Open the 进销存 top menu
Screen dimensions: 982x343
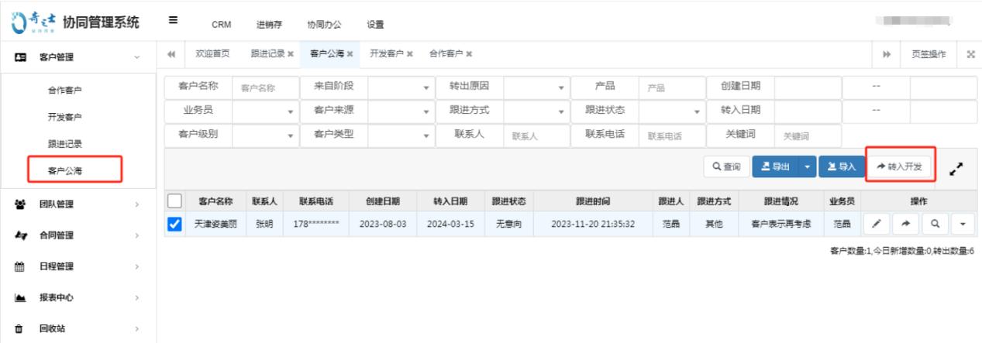[x=269, y=24]
